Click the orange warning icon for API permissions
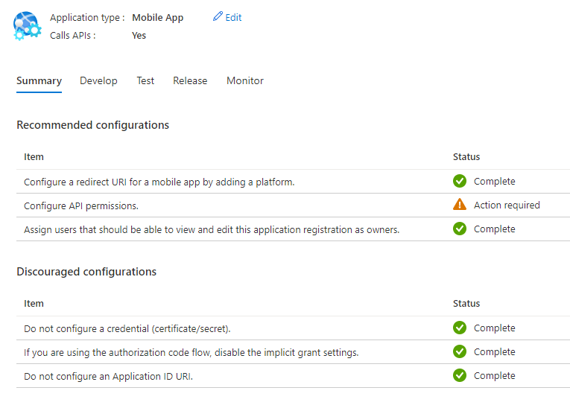Screen dimensions: 570x408 coord(460,205)
